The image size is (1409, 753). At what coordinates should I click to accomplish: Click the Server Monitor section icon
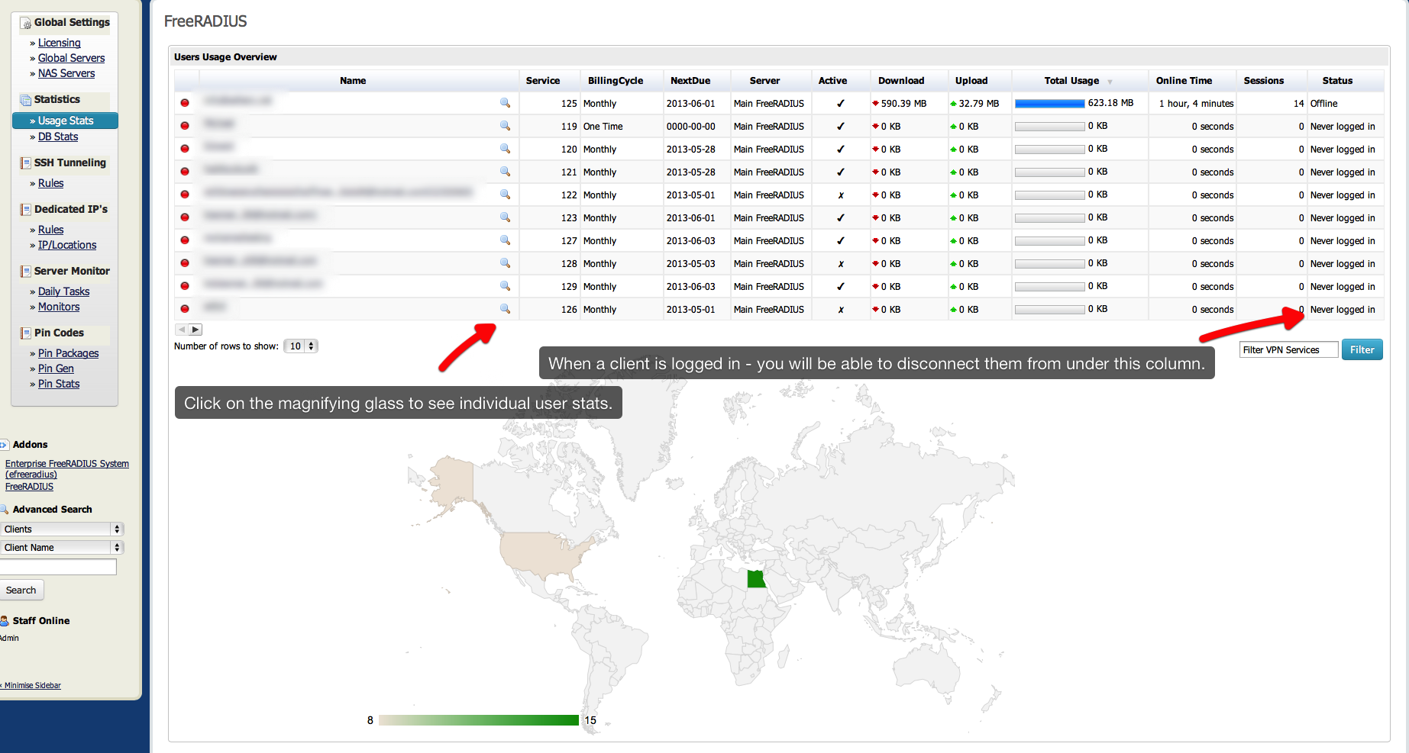26,271
